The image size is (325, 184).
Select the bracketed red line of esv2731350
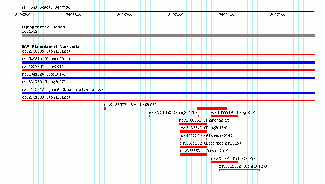click(x=174, y=116)
